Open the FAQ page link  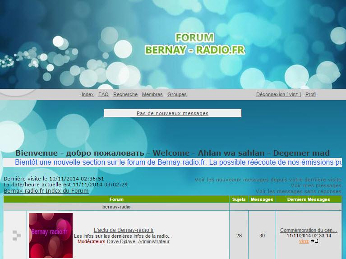(x=103, y=94)
